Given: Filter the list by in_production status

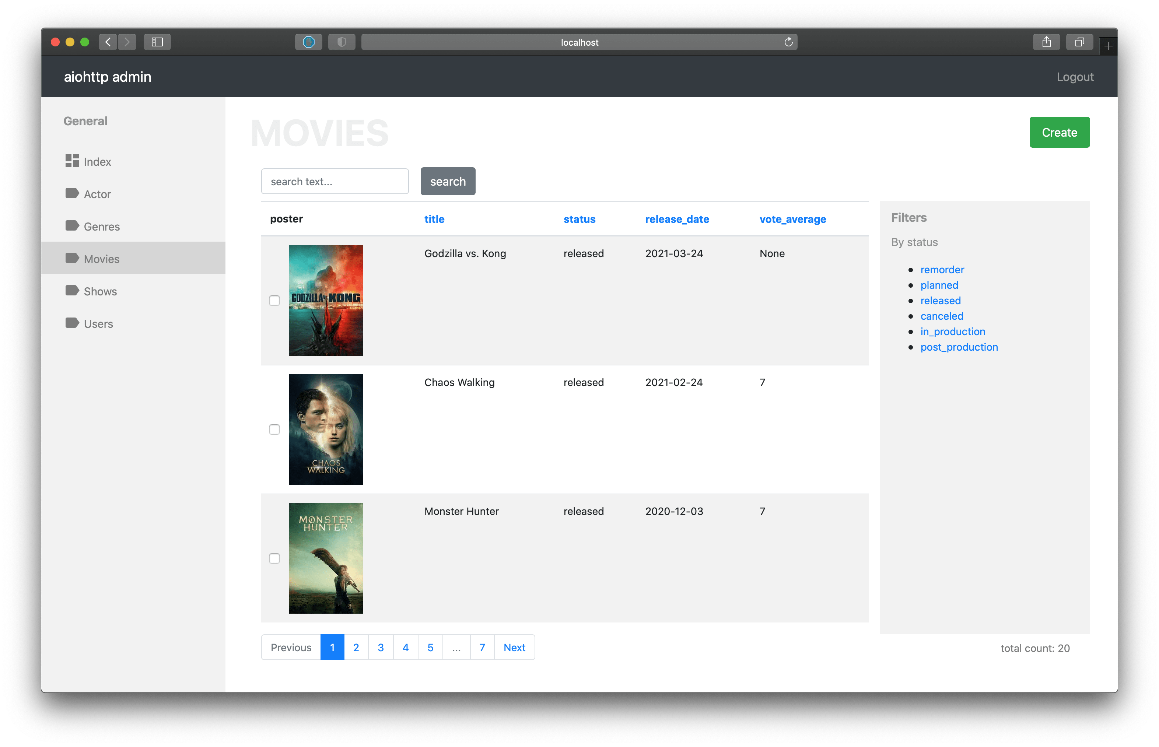Looking at the screenshot, I should click(x=952, y=332).
